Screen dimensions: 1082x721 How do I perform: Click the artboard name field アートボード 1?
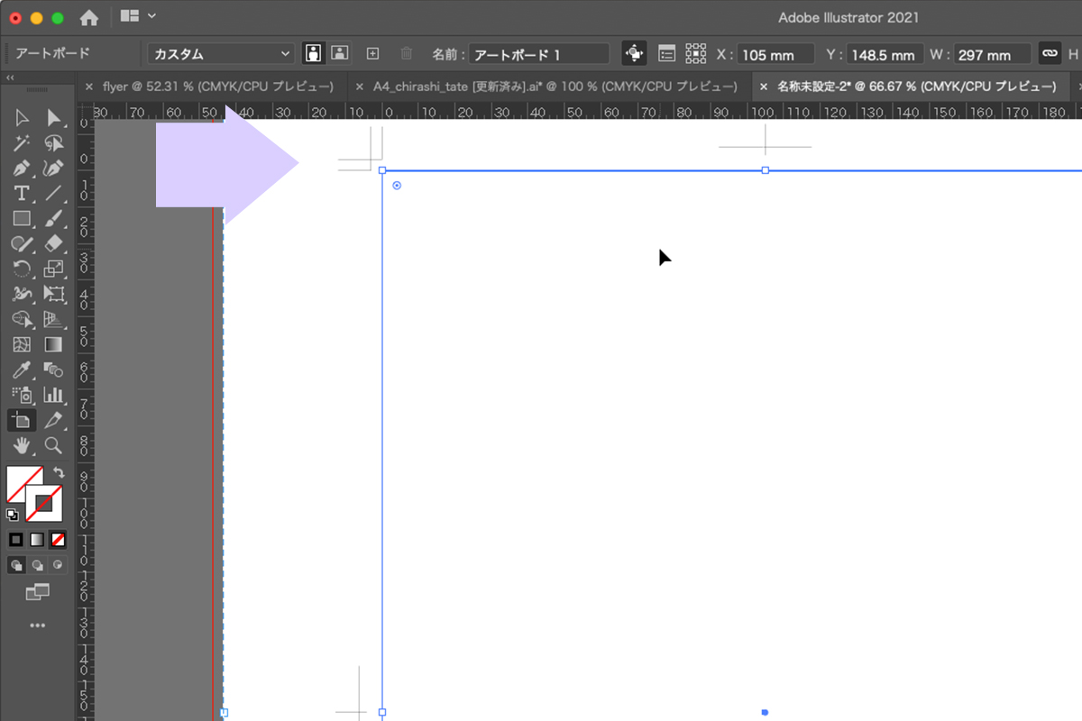[x=539, y=54]
